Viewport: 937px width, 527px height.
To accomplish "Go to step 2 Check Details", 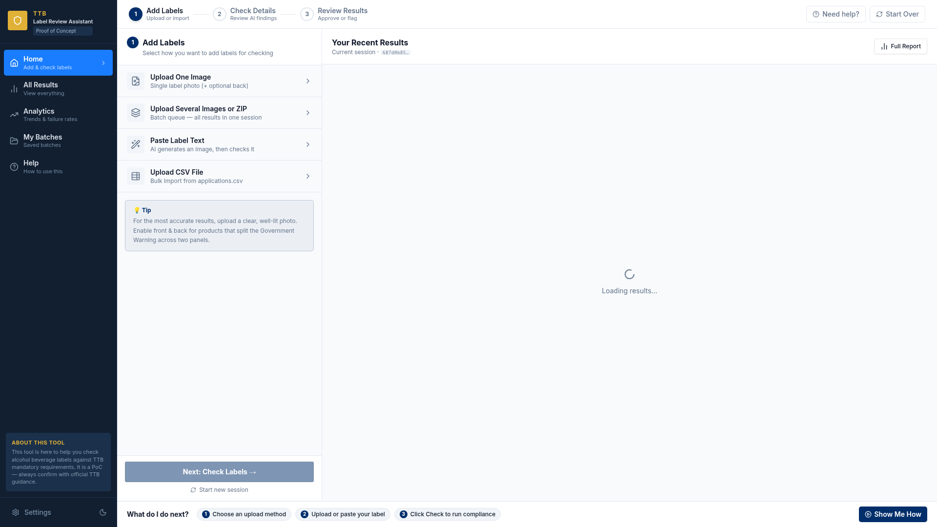I will click(x=245, y=14).
